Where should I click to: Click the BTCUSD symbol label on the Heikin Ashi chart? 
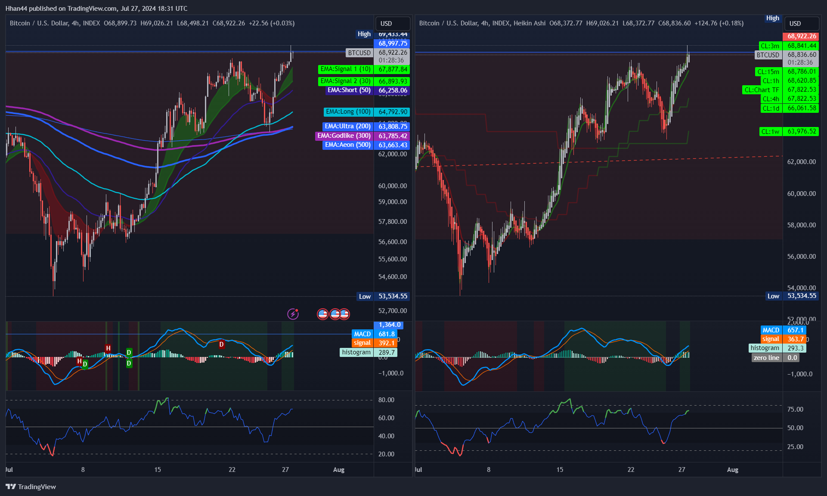tap(768, 55)
